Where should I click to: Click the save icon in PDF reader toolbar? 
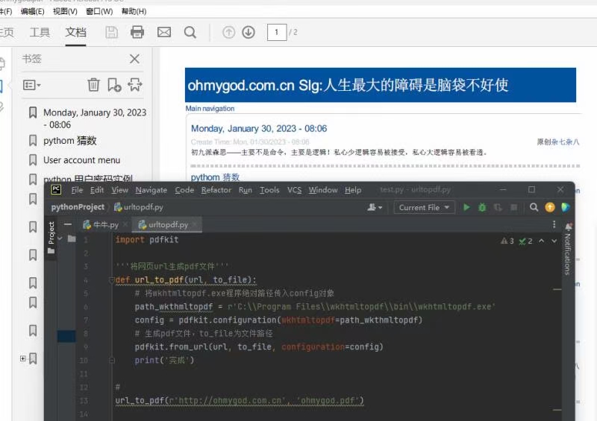(x=111, y=32)
